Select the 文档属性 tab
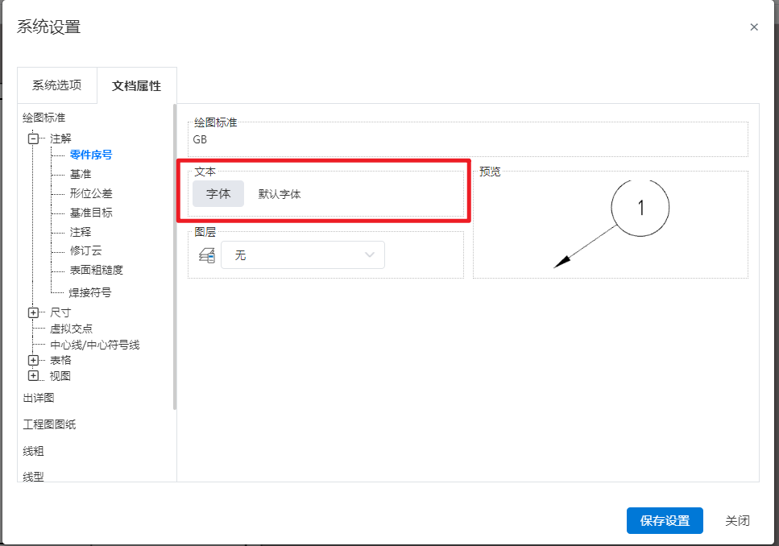The width and height of the screenshot is (779, 546). (x=136, y=85)
